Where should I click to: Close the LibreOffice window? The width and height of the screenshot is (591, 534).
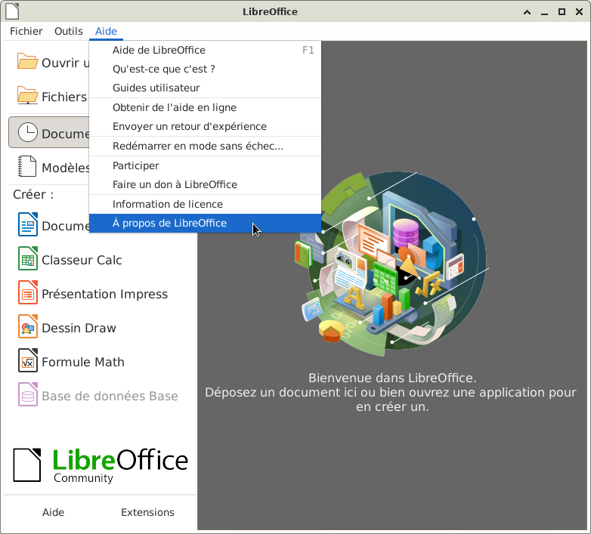point(580,12)
